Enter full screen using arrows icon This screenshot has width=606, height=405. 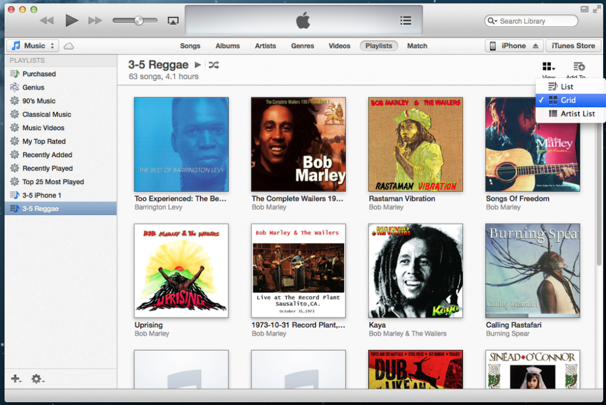(597, 9)
